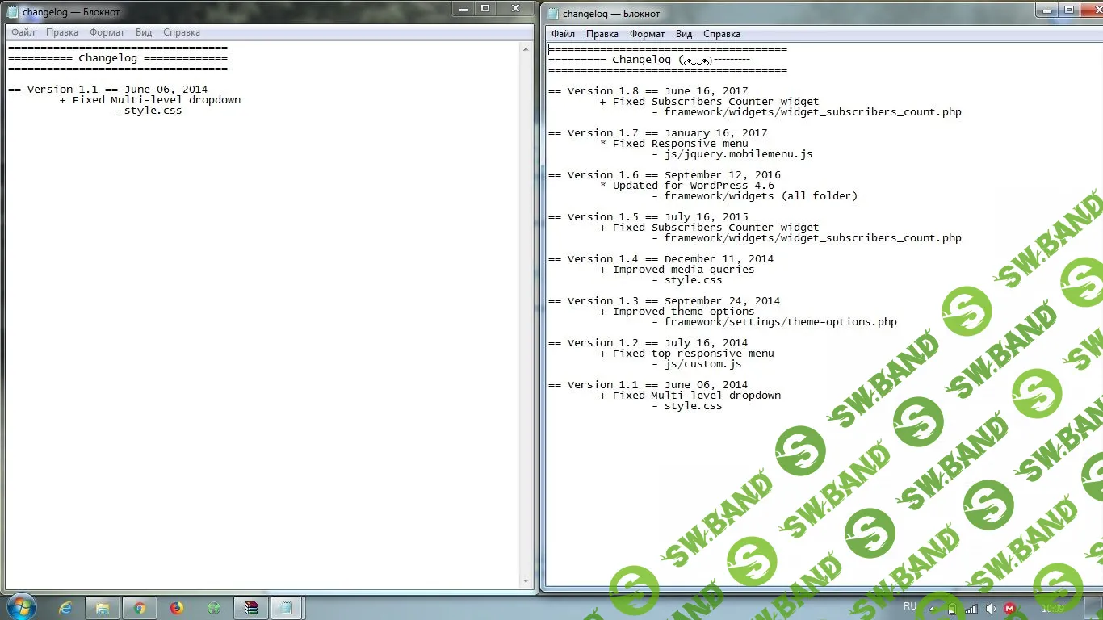Open the RU input language selector

910,606
